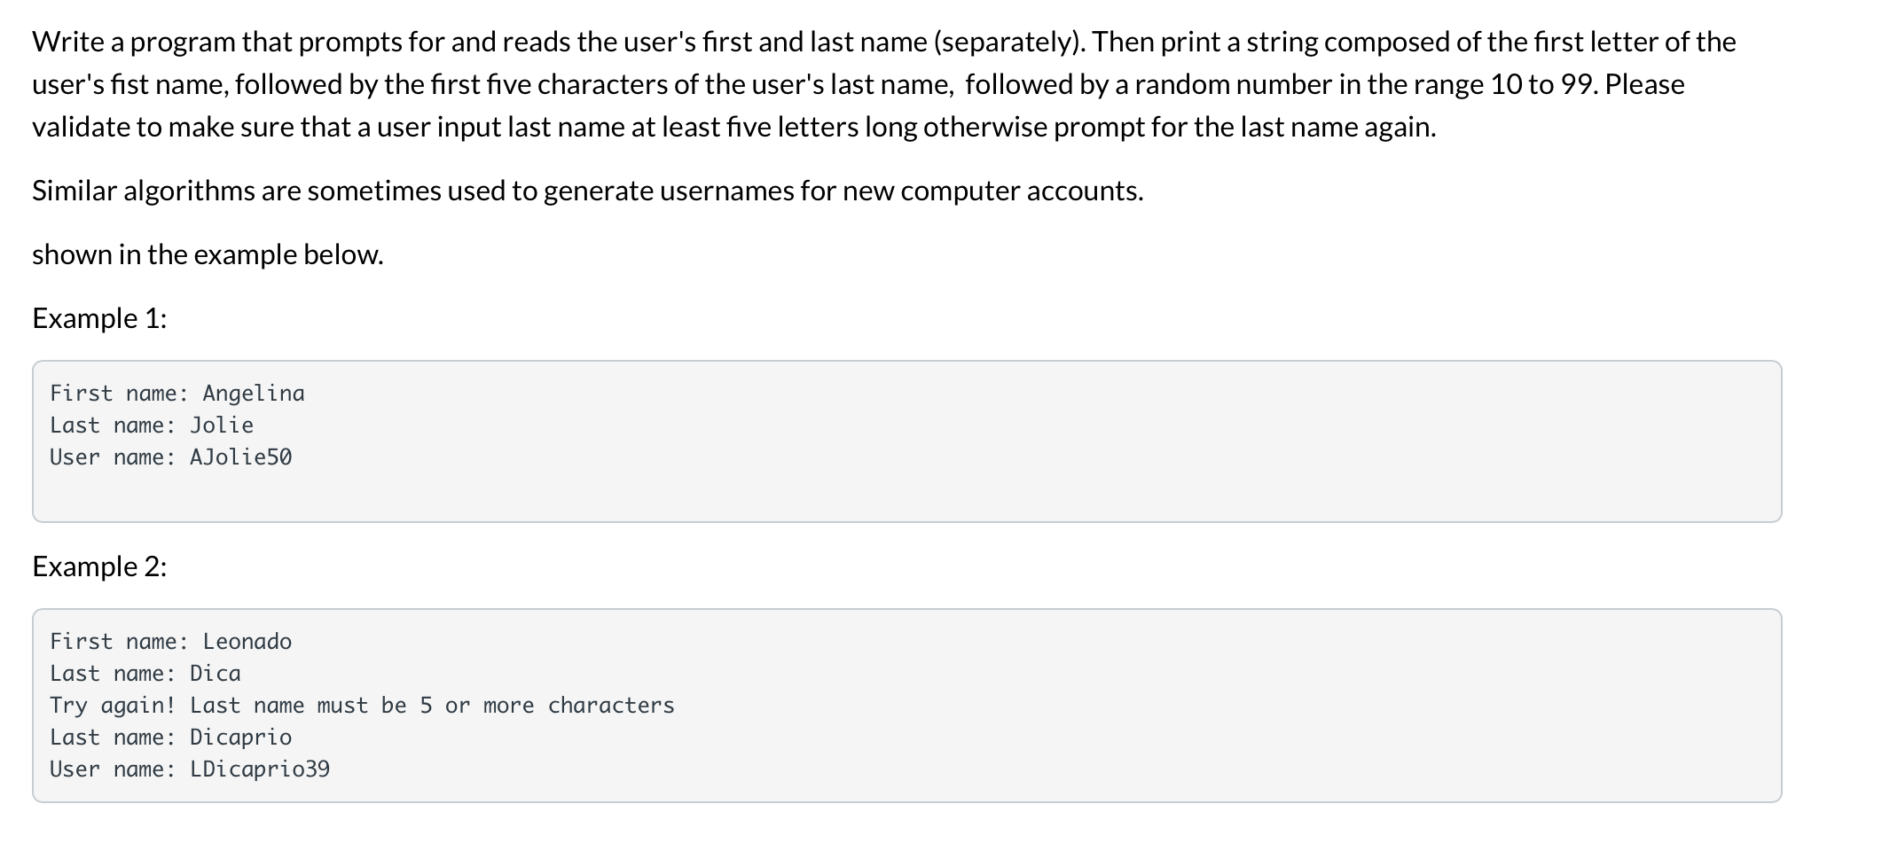Viewport: 1882px width, 851px height.
Task: Click the word 'usernames' in the paragraph
Action: coord(726,191)
